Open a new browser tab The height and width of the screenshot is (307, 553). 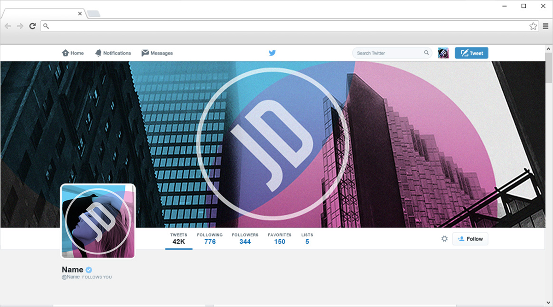[x=94, y=14]
